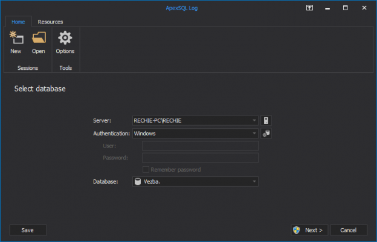Start a New session

point(16,42)
